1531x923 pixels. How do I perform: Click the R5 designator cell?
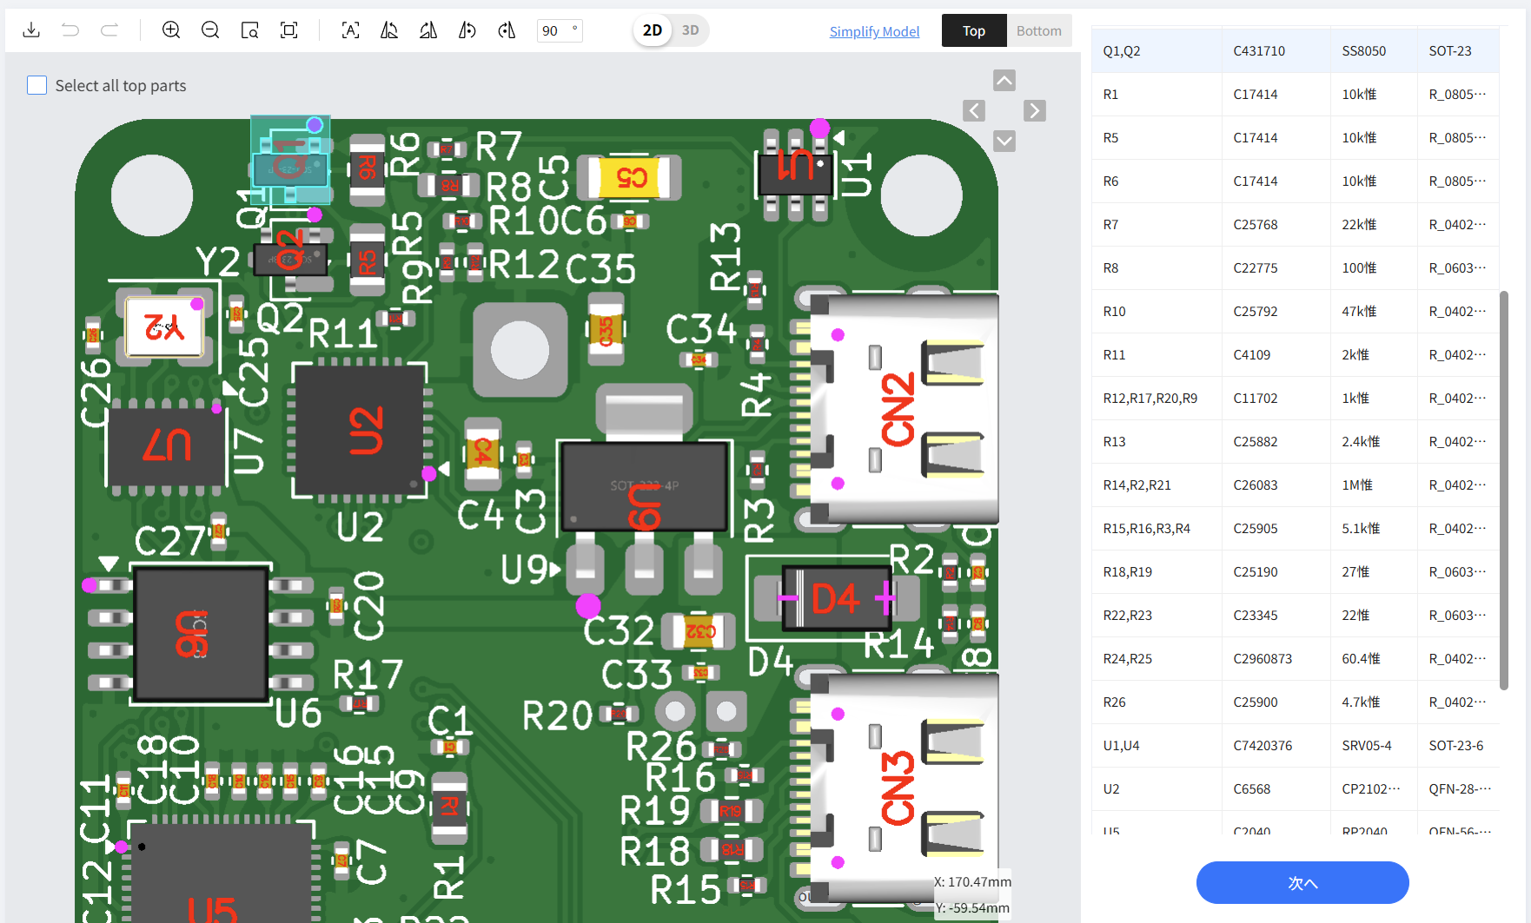tap(1157, 137)
